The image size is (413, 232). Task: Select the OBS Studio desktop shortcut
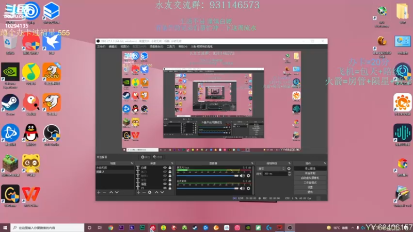click(x=51, y=135)
